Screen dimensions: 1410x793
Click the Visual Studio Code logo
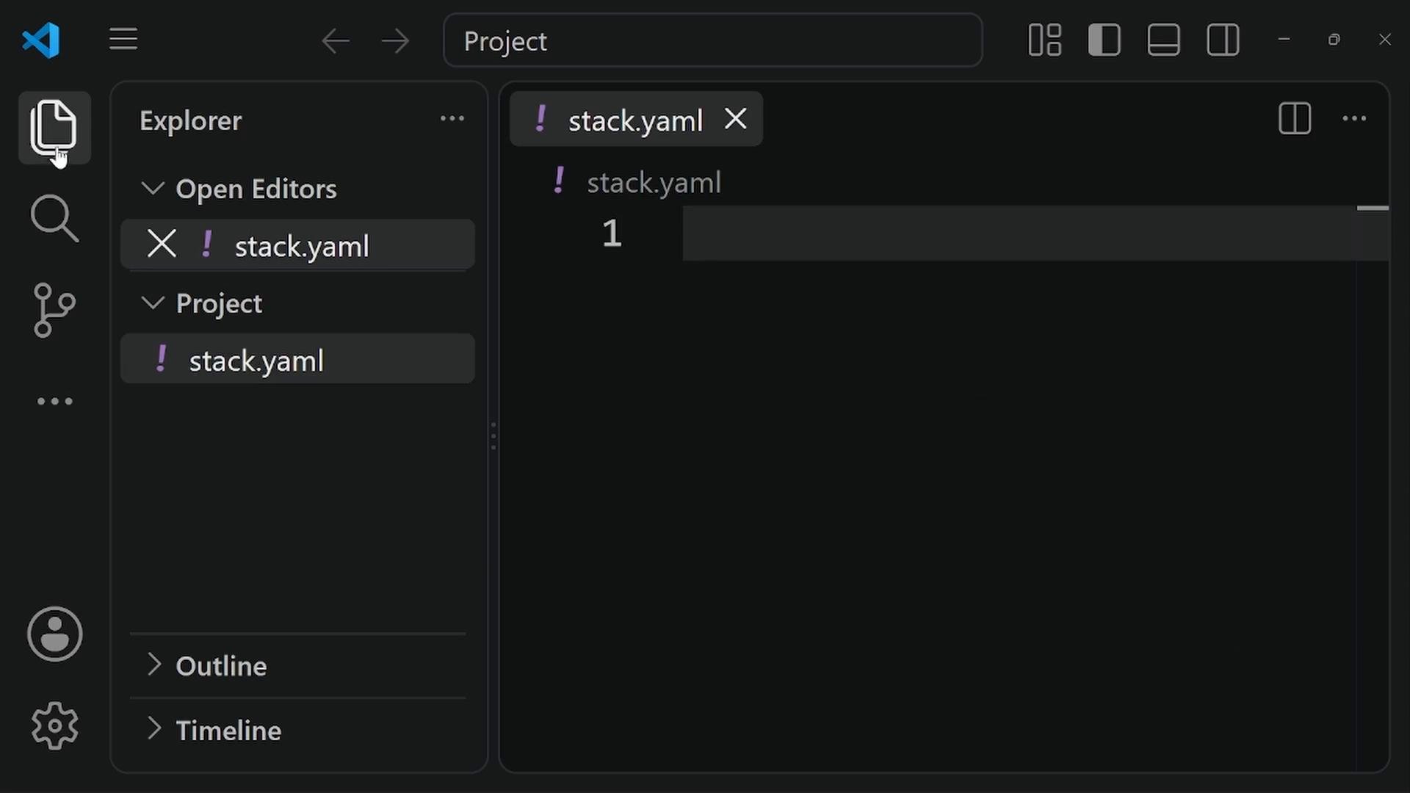[x=41, y=40]
